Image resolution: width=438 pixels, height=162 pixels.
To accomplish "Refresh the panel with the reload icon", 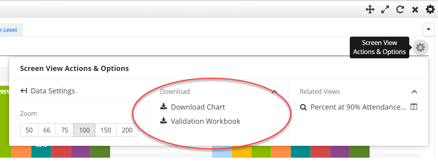I will point(400,10).
